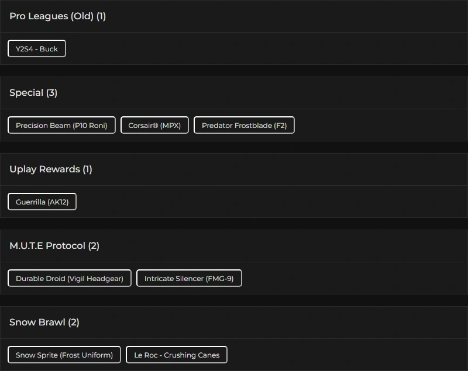The image size is (468, 371).
Task: Select Snow Sprite (Frost Uniform) tag
Action: (x=64, y=355)
